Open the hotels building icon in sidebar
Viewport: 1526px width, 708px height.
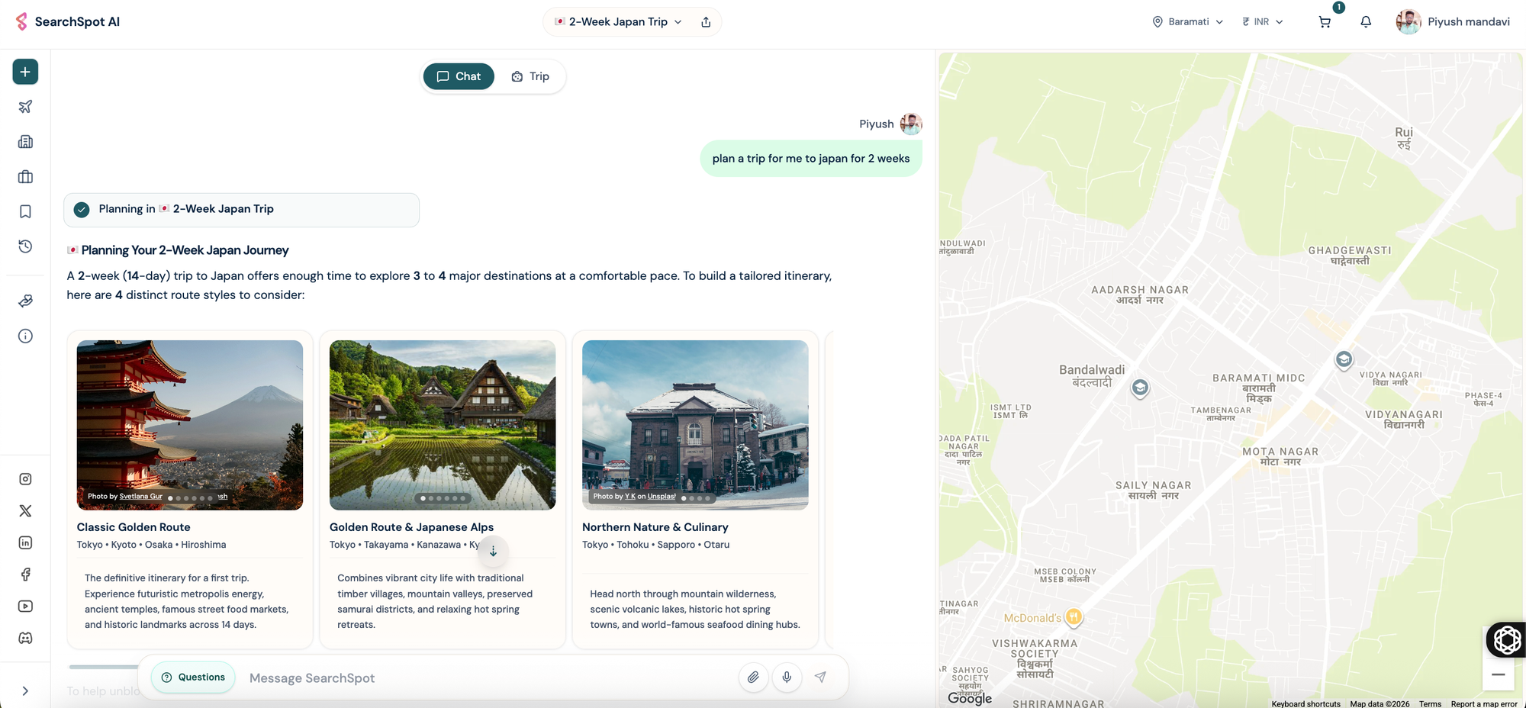click(x=25, y=142)
